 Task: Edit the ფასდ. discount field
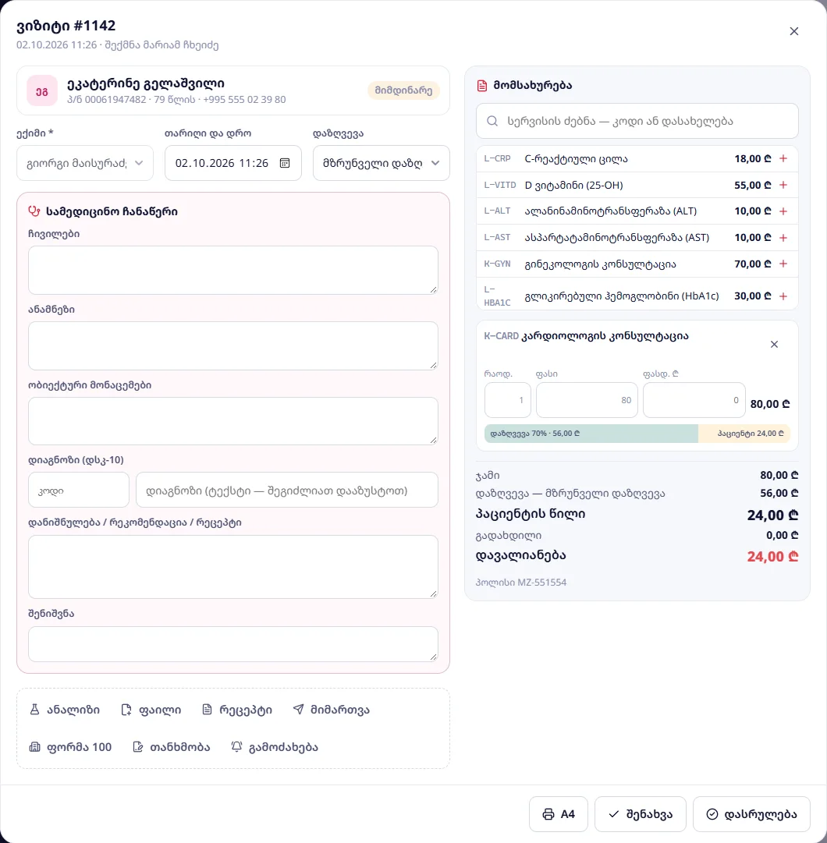coord(694,400)
